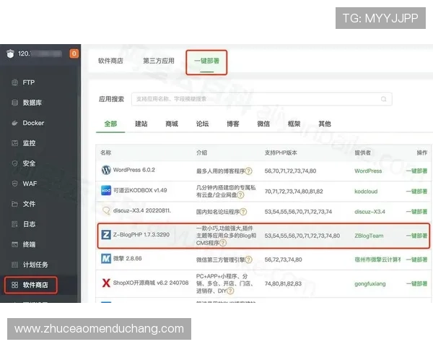Click the Z-BlogPHP logo icon

tap(106, 235)
